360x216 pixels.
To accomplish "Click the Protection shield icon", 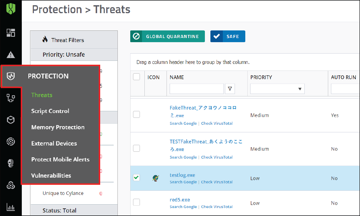I will pos(11,76).
